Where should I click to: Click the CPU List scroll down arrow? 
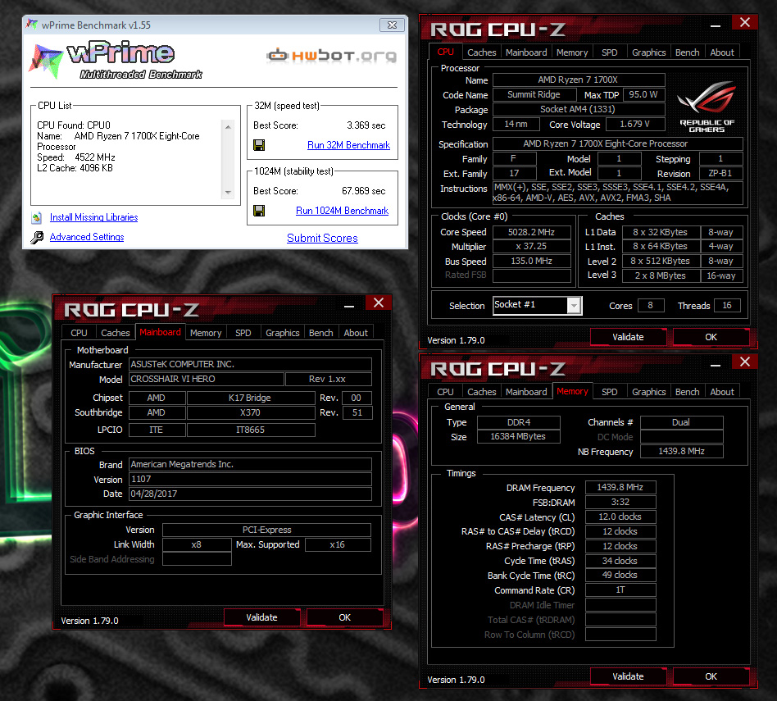click(x=228, y=193)
